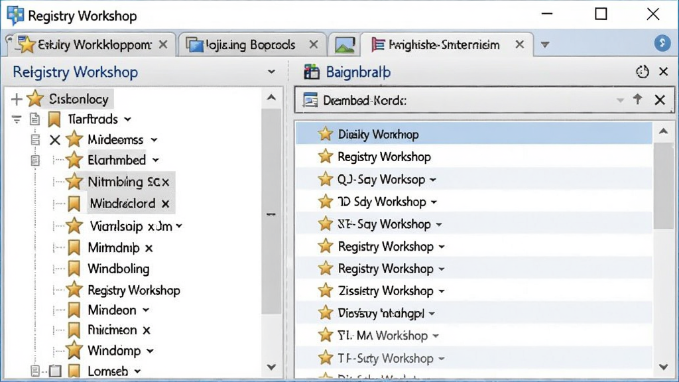This screenshot has height=382, width=679.
Task: Click the Baignbralb panel icon
Action: 312,72
